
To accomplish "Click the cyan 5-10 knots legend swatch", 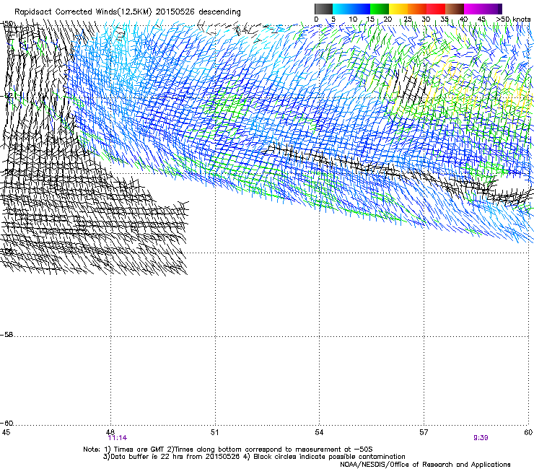I will click(342, 9).
